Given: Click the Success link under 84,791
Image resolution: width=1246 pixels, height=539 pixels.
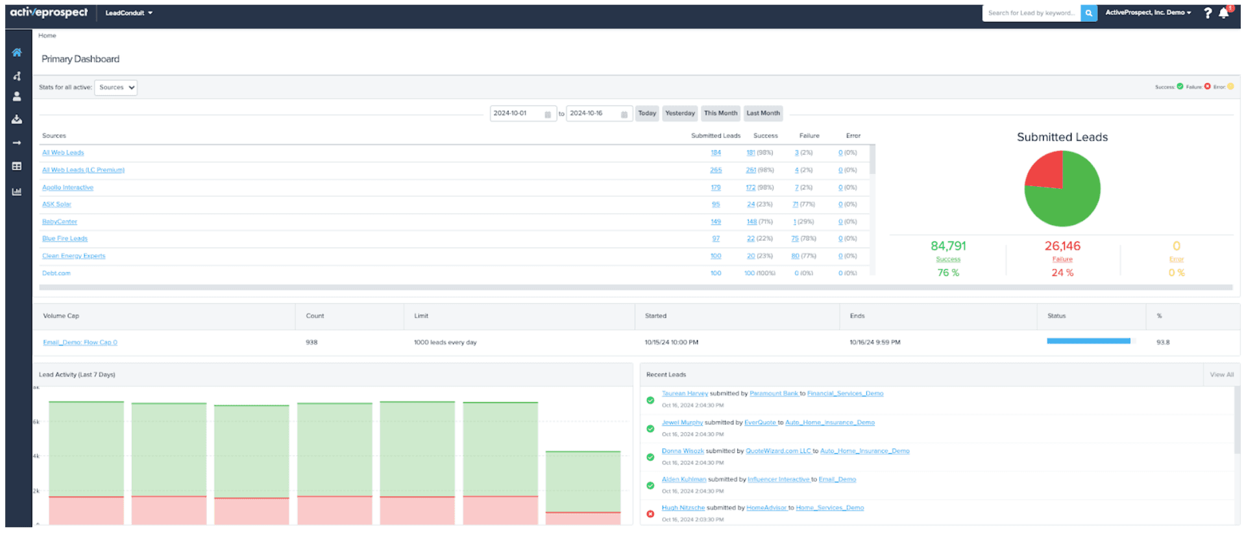Looking at the screenshot, I should 948,259.
